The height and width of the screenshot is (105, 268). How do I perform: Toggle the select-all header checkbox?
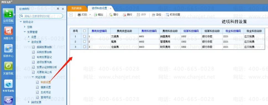pos(84,31)
